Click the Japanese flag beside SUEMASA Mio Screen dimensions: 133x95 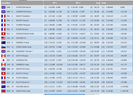coord(4,60)
